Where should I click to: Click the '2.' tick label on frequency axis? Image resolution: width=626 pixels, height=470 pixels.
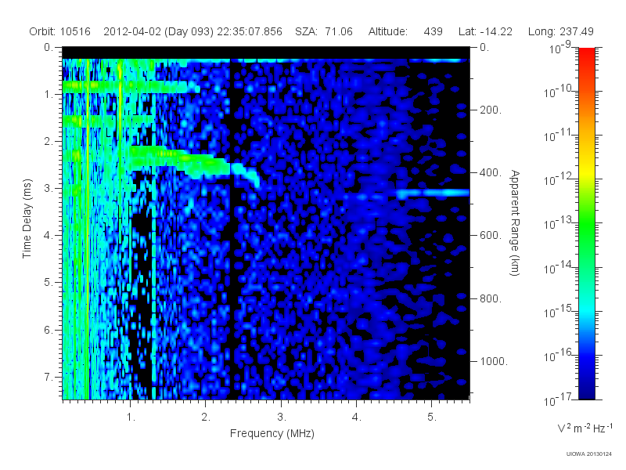click(206, 418)
